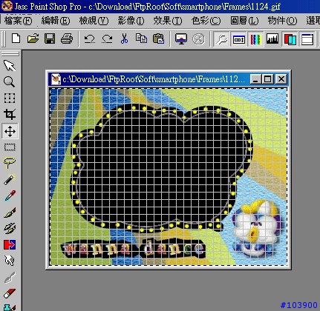The height and width of the screenshot is (311, 320).
Task: Select the Crop tool
Action: [10, 114]
